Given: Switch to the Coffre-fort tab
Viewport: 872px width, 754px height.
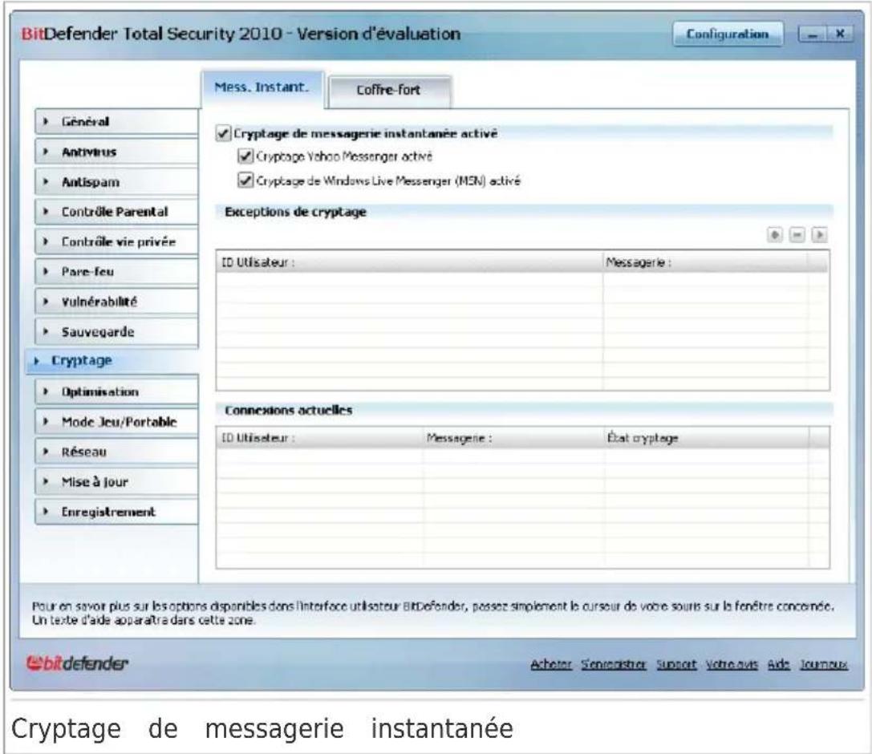Looking at the screenshot, I should coord(389,91).
